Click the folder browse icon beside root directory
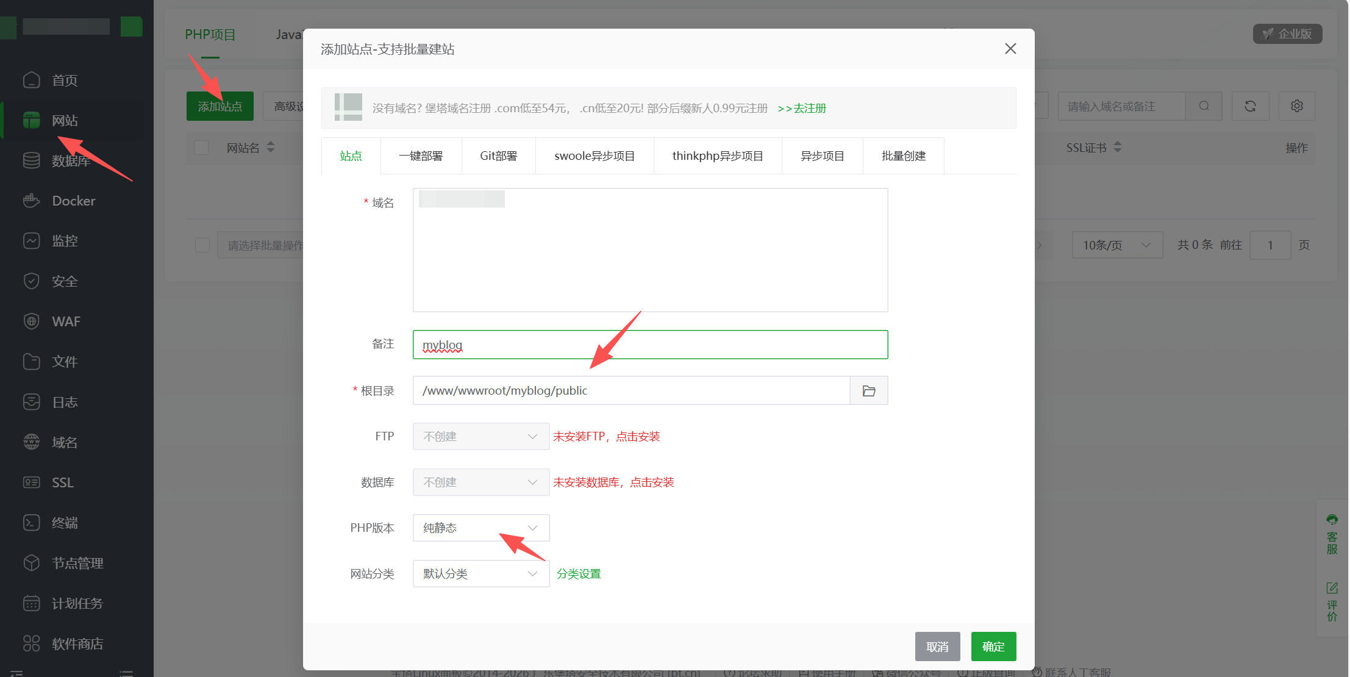1350x677 pixels. 869,391
